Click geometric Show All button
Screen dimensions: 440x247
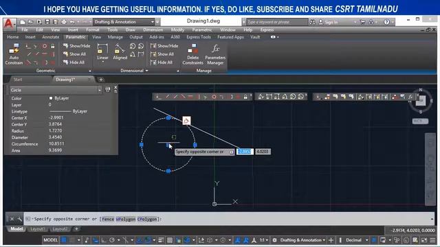coord(75,54)
